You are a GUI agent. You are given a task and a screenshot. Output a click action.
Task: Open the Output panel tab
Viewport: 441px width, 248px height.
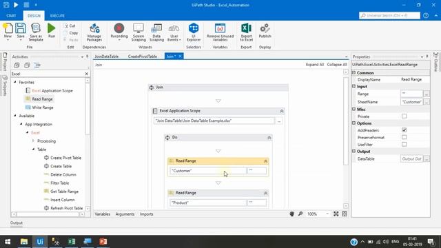[17, 223]
